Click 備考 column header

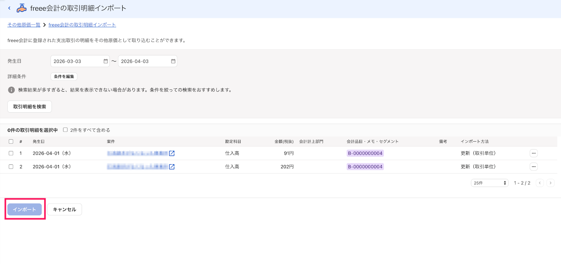pos(443,142)
